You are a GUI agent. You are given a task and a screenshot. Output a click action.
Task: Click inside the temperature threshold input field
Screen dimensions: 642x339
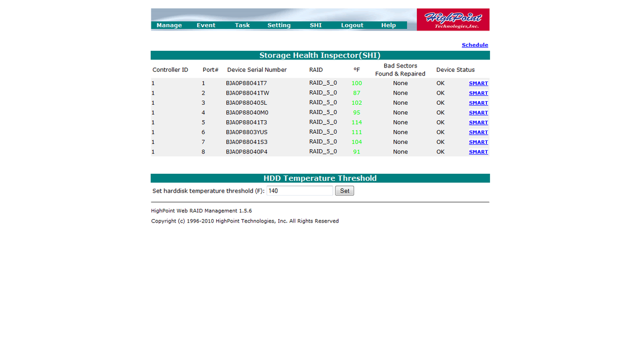[x=299, y=190]
